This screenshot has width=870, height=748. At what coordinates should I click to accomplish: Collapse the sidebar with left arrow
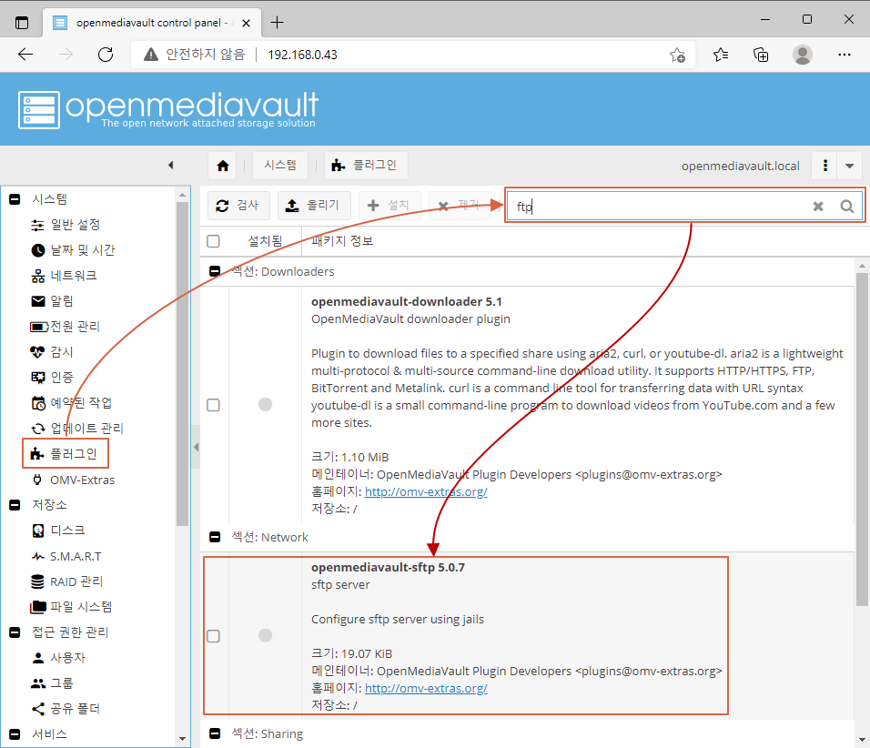click(171, 165)
